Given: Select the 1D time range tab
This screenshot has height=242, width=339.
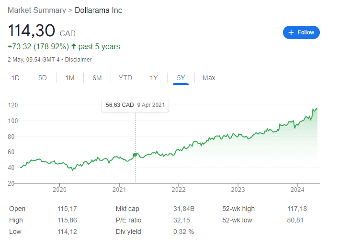Looking at the screenshot, I should (x=15, y=78).
